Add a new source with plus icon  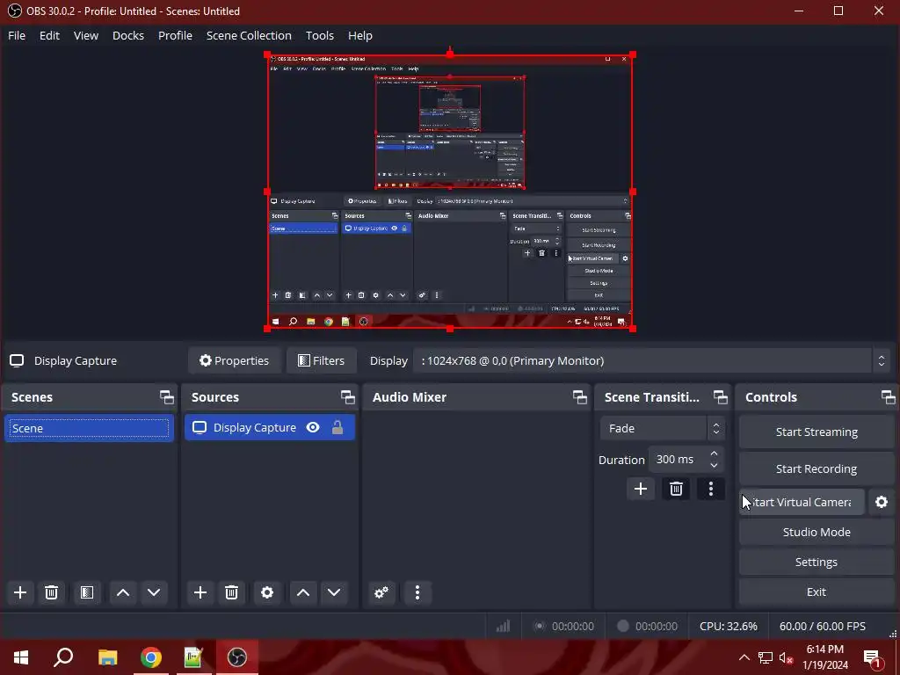[200, 592]
